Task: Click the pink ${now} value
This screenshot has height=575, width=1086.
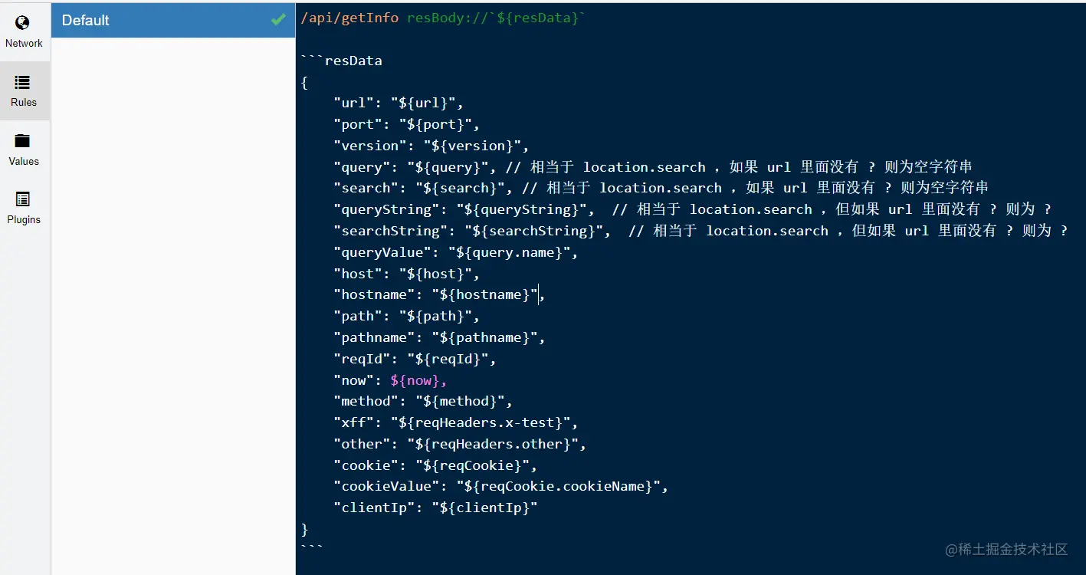Action: 415,380
